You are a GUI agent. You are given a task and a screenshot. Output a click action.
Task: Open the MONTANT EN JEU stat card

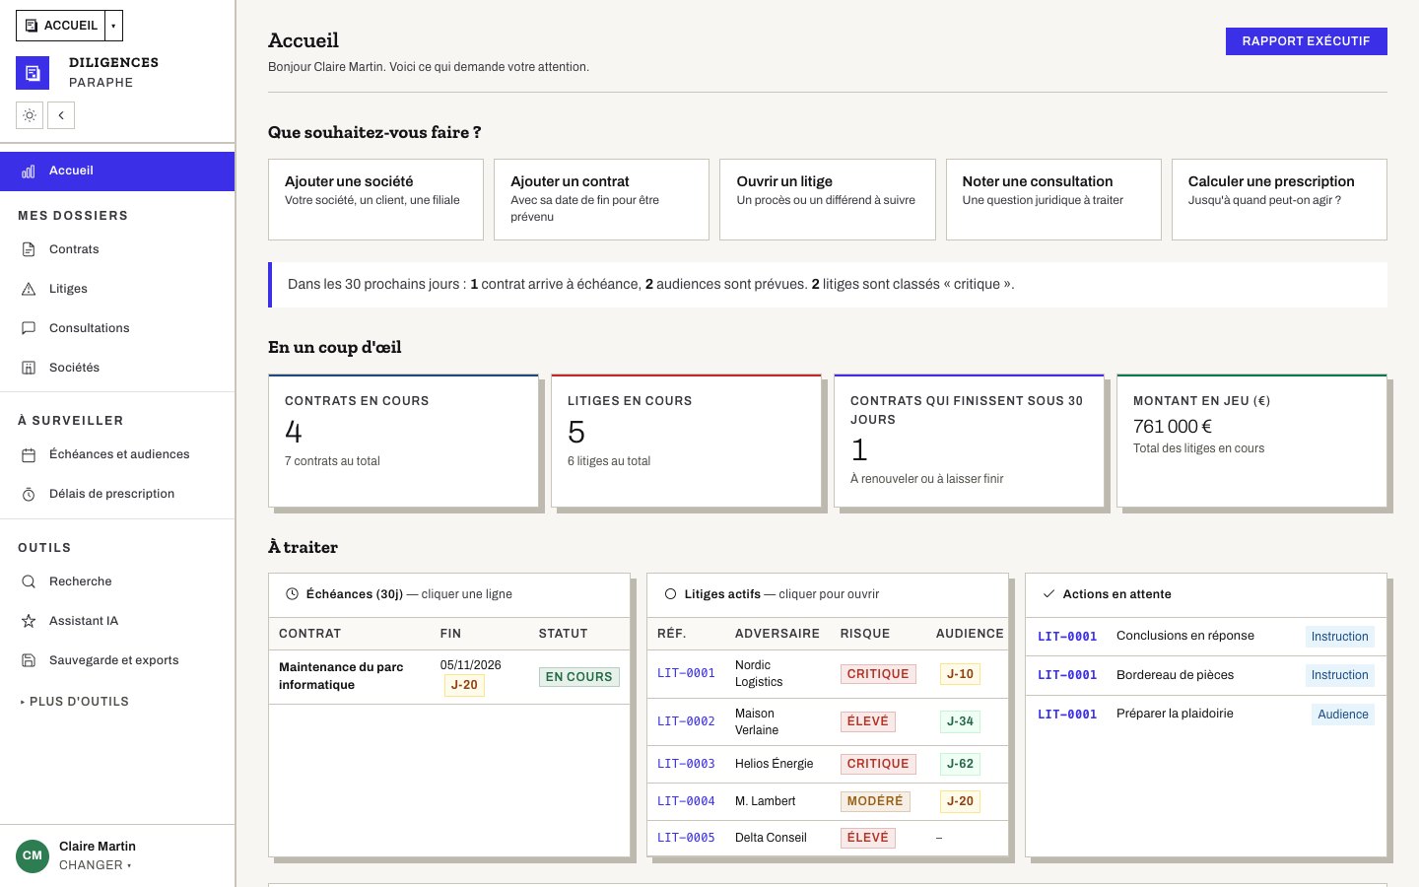point(1252,441)
